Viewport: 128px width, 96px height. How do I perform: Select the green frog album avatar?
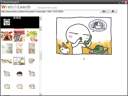click(x=7, y=22)
